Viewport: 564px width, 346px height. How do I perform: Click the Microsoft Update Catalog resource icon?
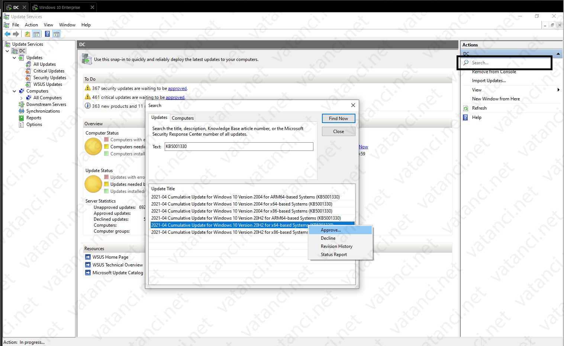tap(88, 272)
